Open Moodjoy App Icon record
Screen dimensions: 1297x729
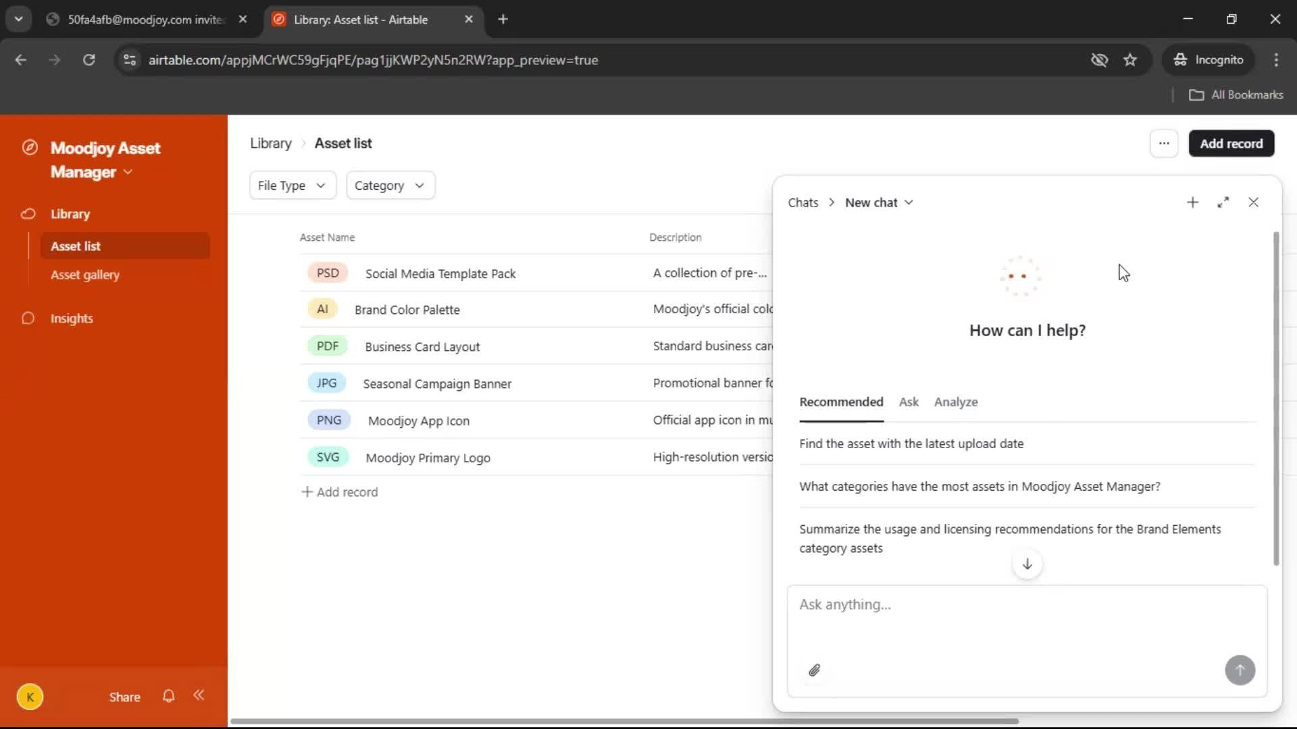pyautogui.click(x=419, y=421)
